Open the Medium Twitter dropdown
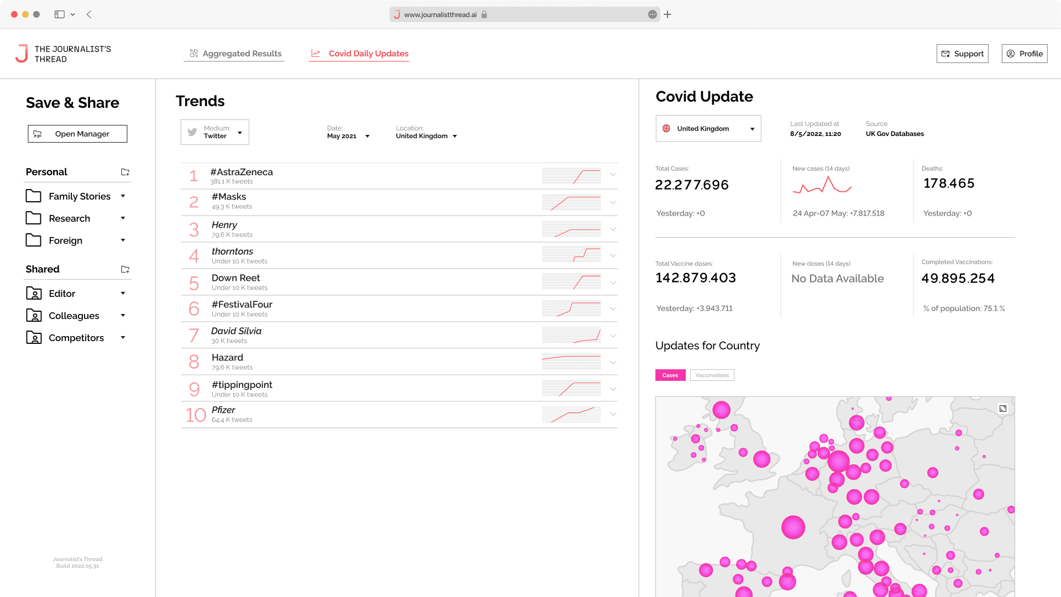 [x=215, y=132]
